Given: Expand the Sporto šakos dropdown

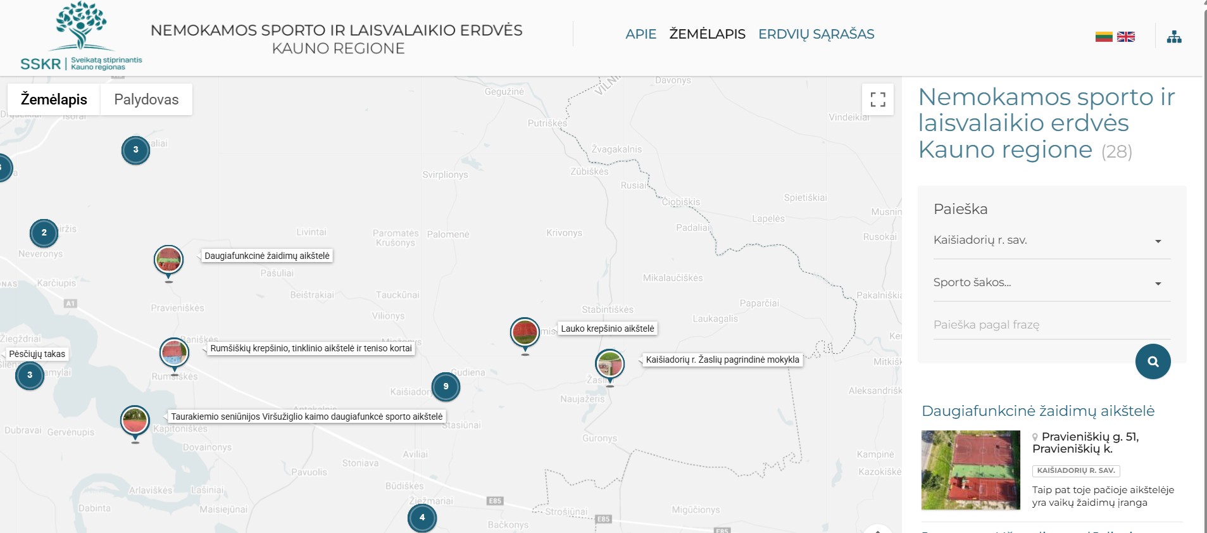Looking at the screenshot, I should click(1051, 283).
